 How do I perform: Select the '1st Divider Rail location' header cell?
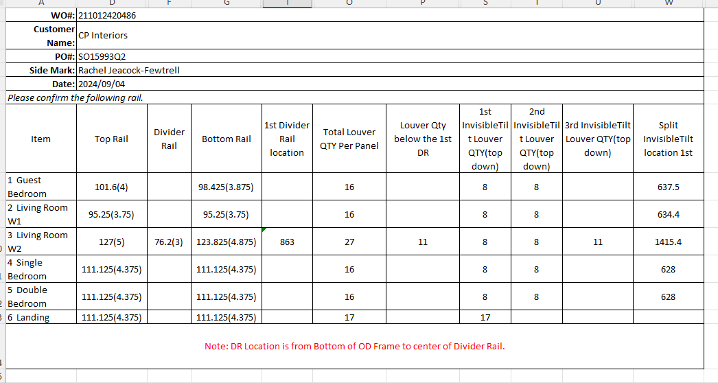pos(287,139)
